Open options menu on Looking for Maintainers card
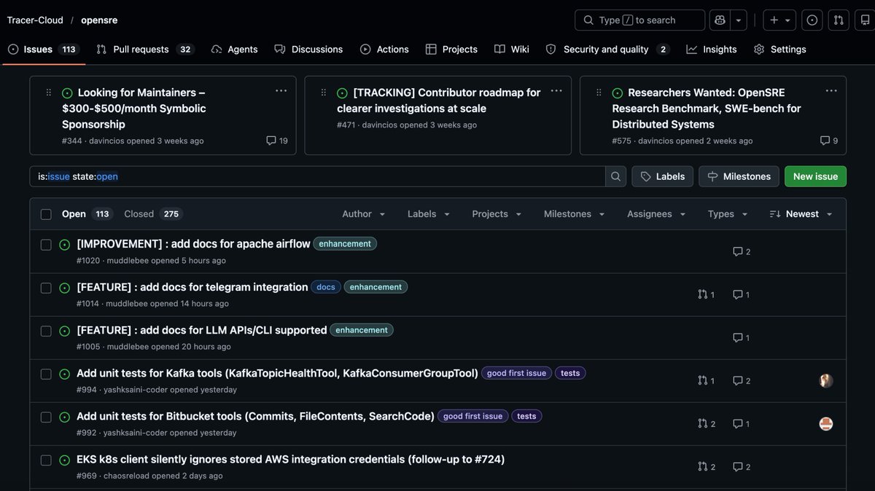The height and width of the screenshot is (491, 875). tap(281, 91)
